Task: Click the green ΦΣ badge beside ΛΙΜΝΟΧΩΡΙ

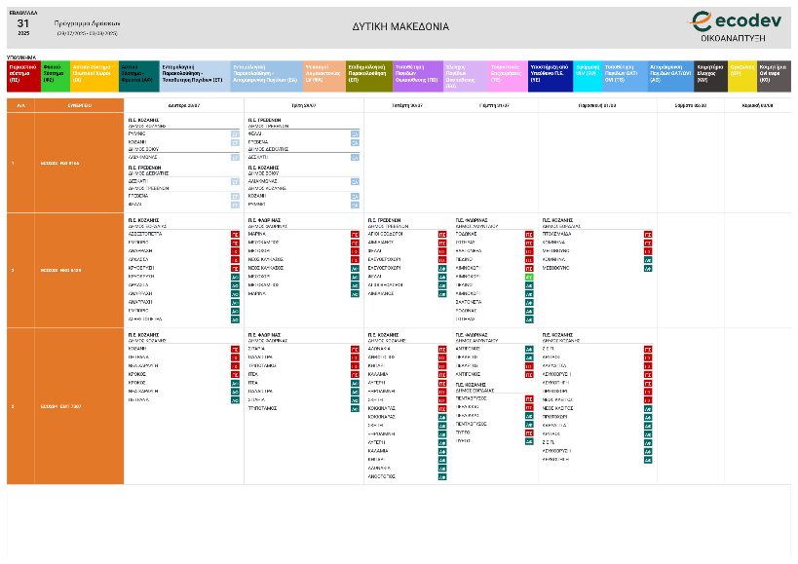Action: click(529, 278)
